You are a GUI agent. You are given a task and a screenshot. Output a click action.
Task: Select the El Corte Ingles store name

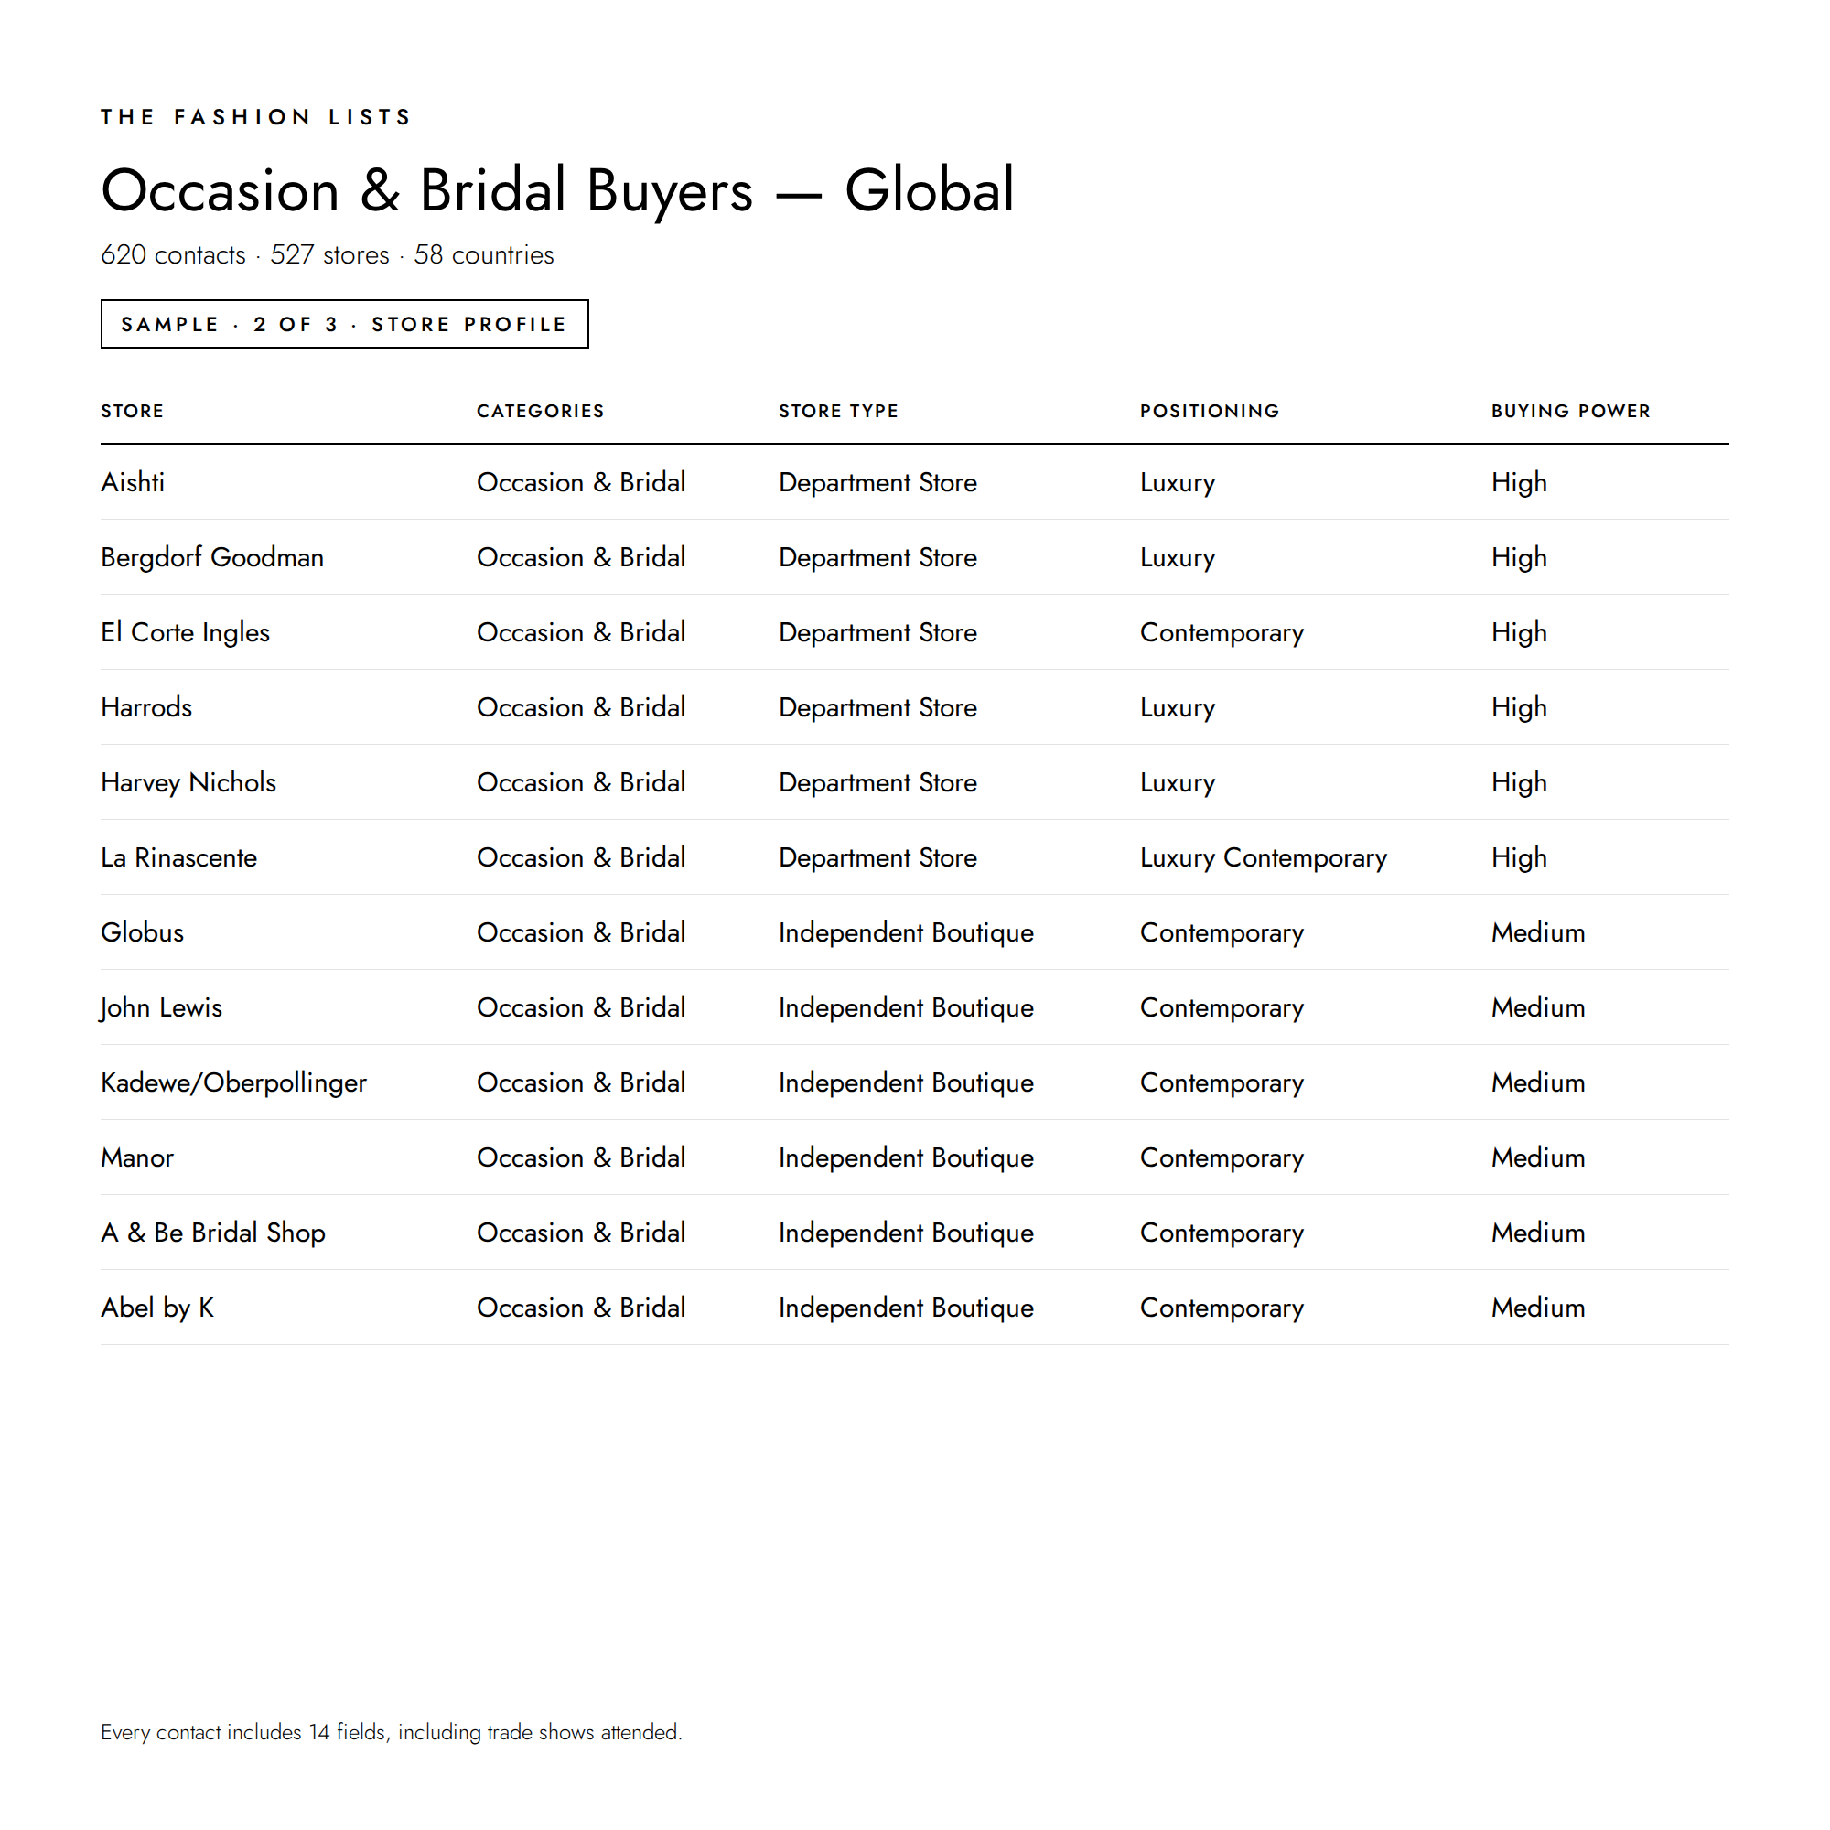pyautogui.click(x=186, y=633)
